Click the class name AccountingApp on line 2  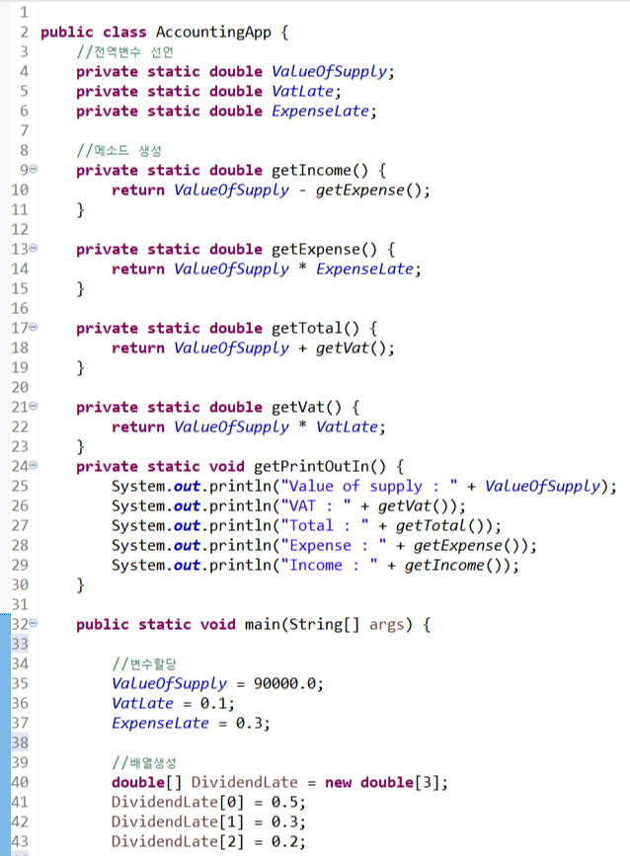point(213,33)
